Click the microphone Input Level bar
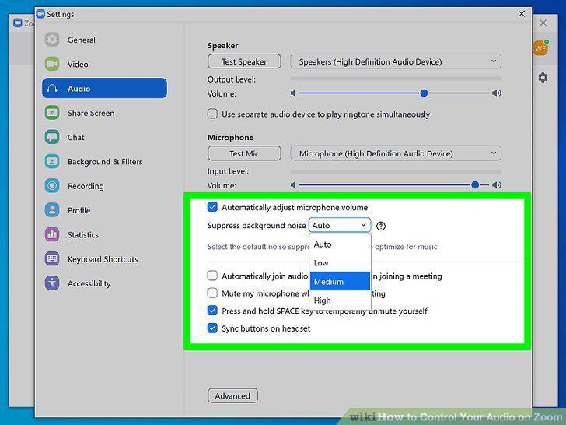The image size is (566, 425). 396,172
